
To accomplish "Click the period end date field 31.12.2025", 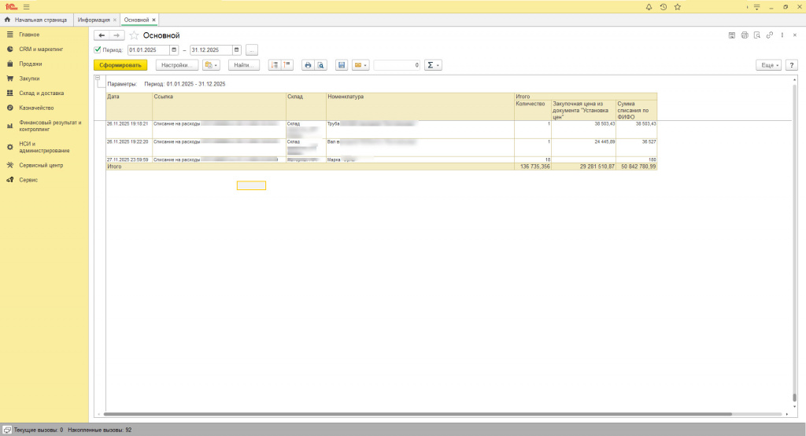I will (211, 49).
